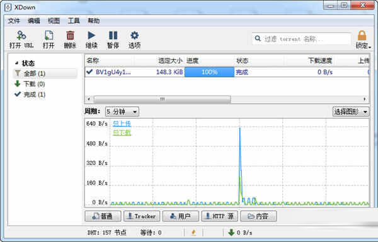Viewport: 378px width, 242px height.
Task: Click the search magnifier icon
Action: pyautogui.click(x=258, y=38)
